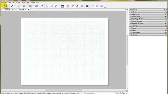This screenshot has height=94, width=168.
Task: Insert a table with Table tool
Action: click(x=62, y=6)
